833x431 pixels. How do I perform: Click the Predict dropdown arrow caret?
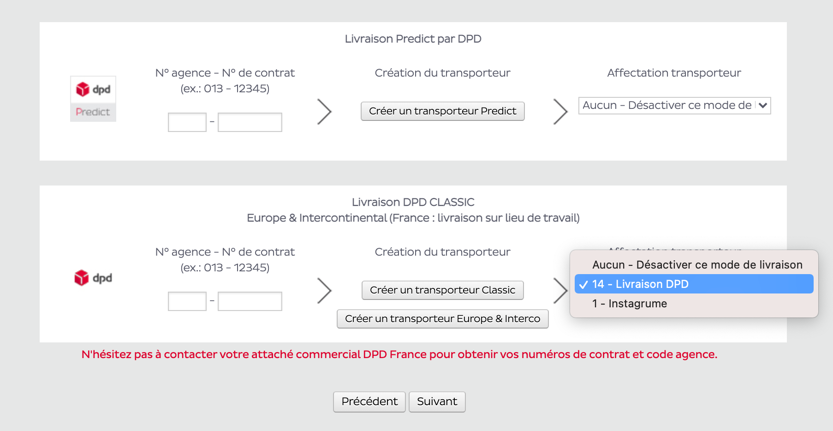coord(762,106)
